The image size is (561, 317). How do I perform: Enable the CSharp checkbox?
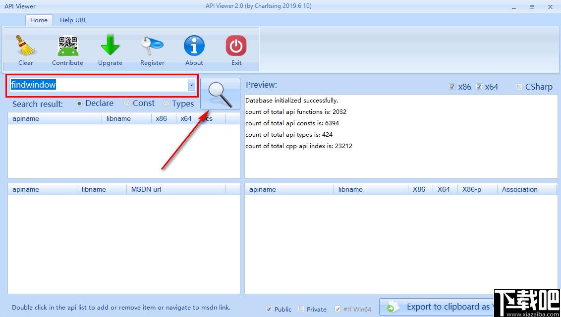pos(519,87)
